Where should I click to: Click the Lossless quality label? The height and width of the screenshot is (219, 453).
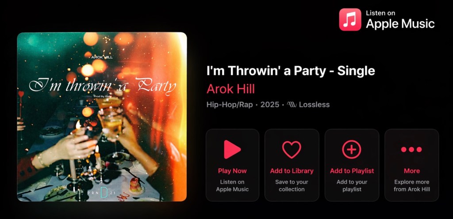[314, 105]
